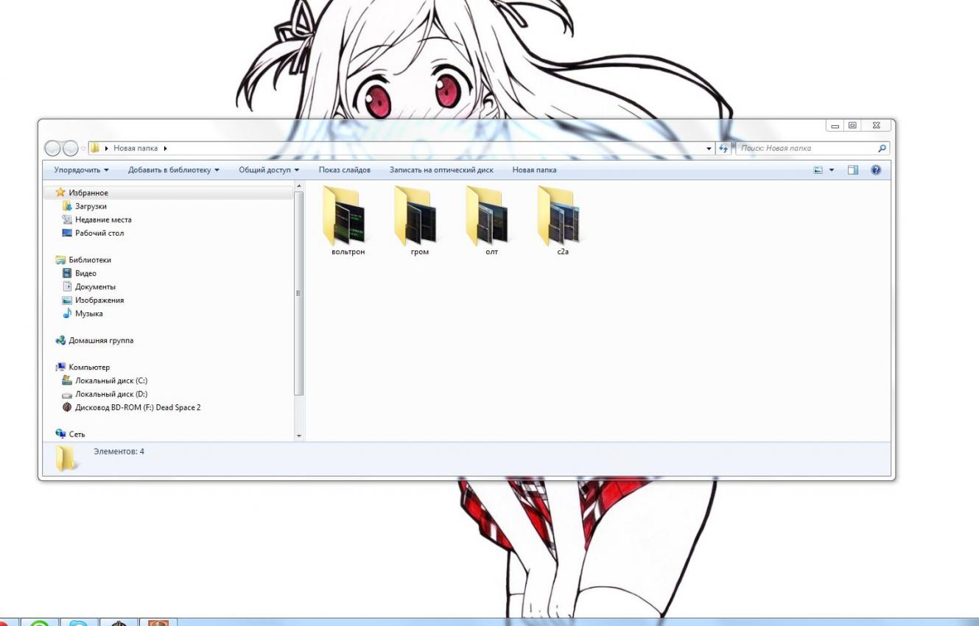Open the Добавить в библиотеку dropdown
The height and width of the screenshot is (626, 979).
[174, 170]
